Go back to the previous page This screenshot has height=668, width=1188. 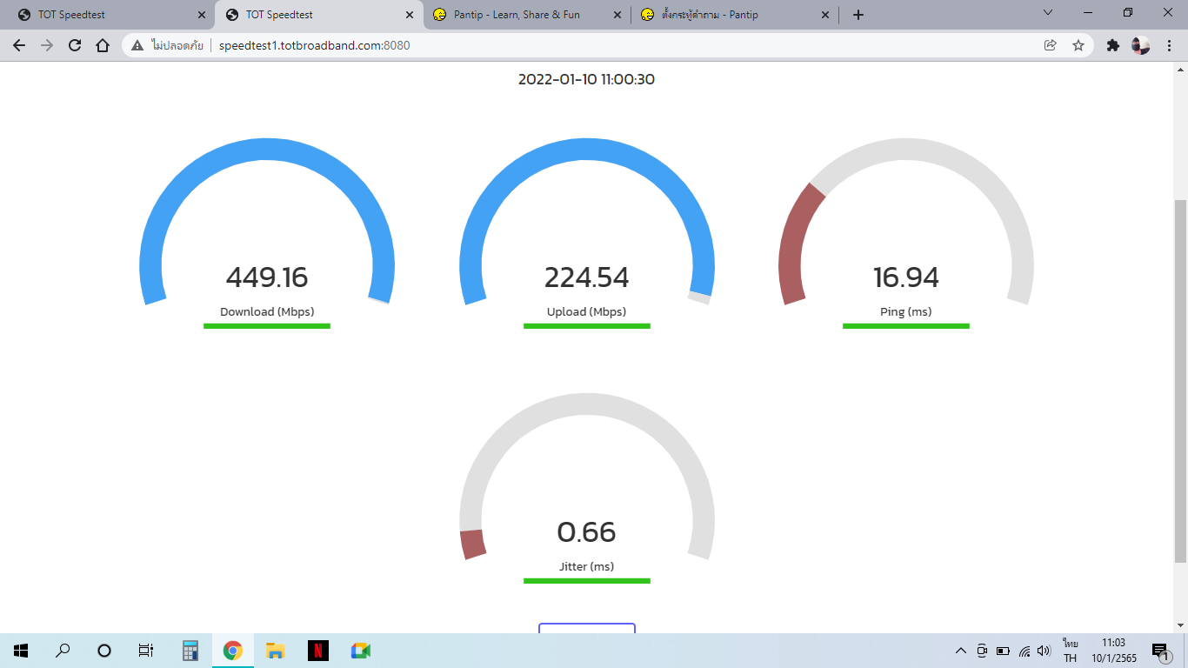tap(19, 45)
